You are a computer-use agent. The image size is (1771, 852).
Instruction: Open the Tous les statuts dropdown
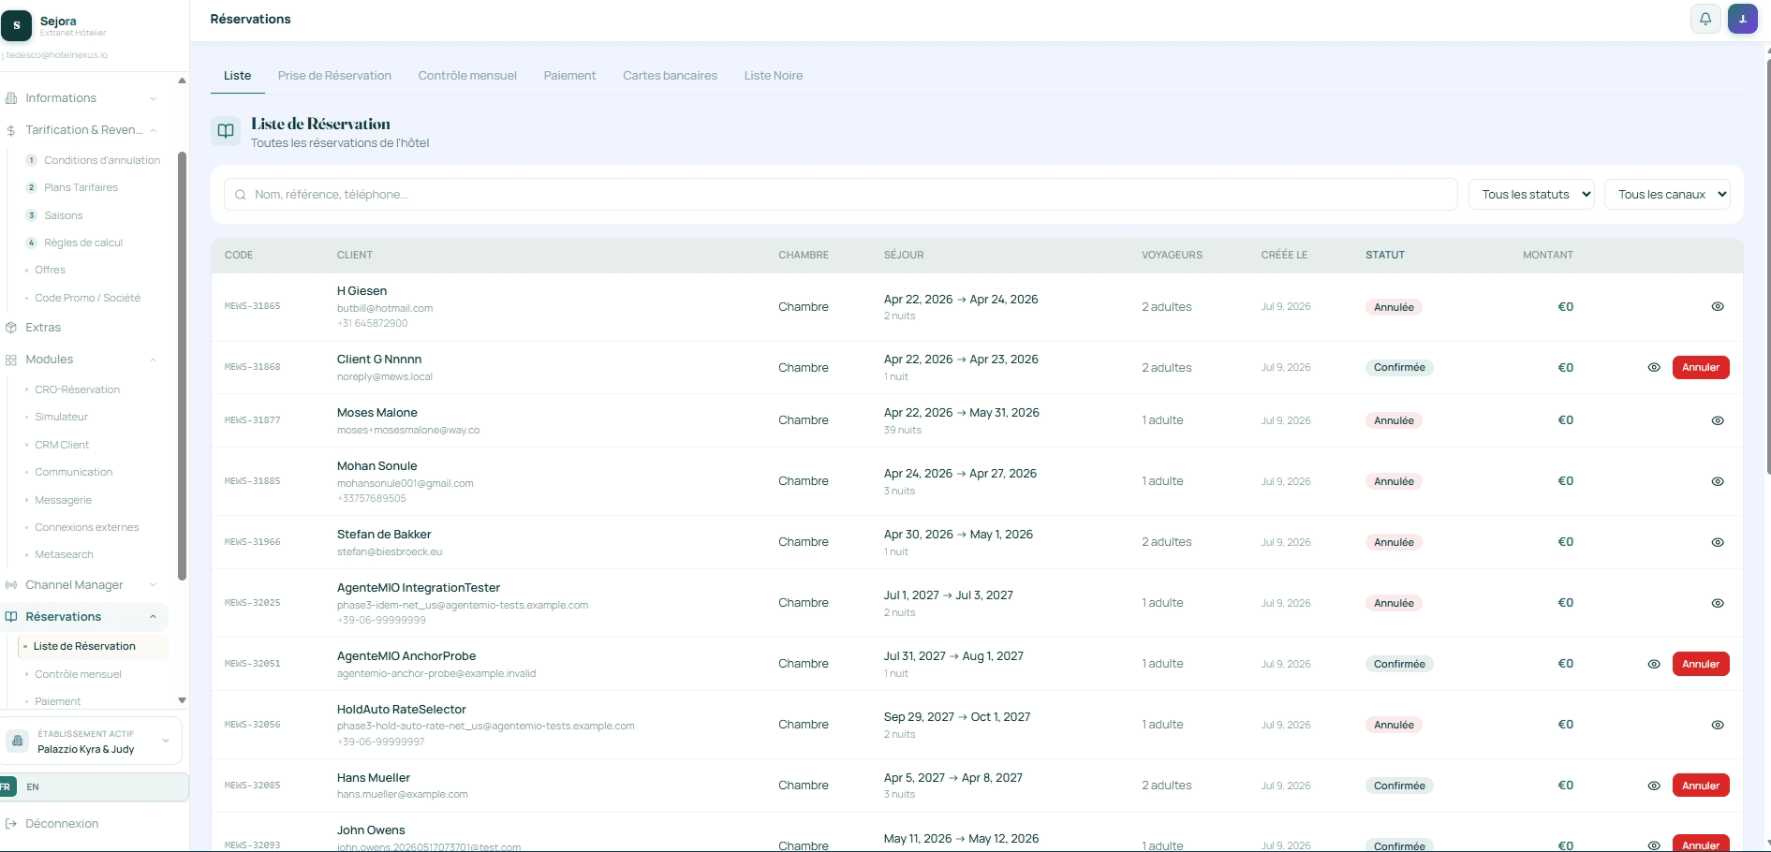[1531, 195]
